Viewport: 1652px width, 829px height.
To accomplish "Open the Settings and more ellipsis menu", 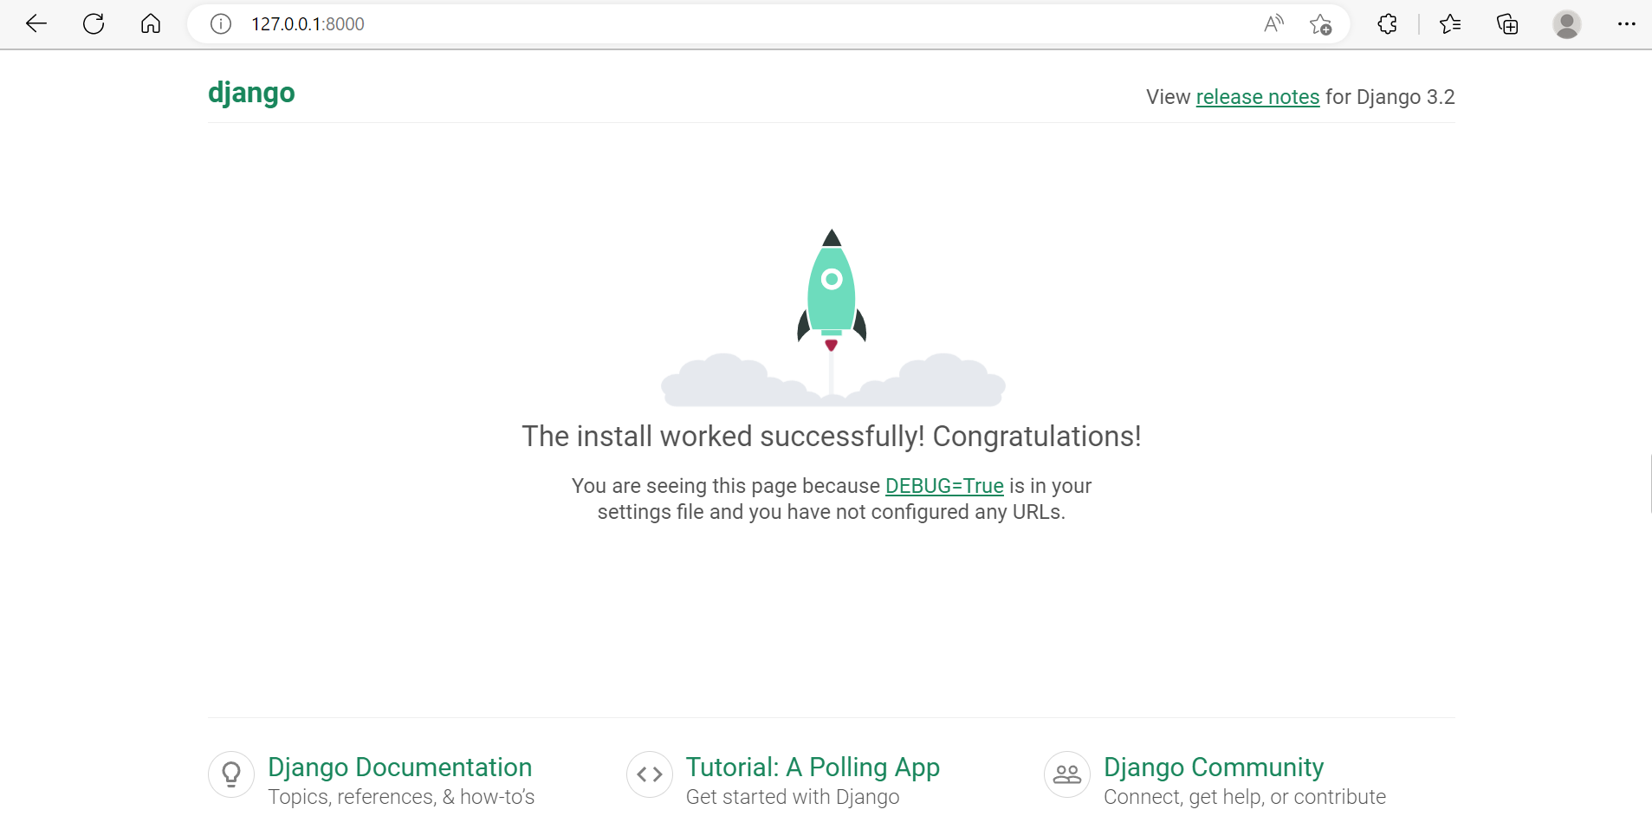I will point(1626,24).
